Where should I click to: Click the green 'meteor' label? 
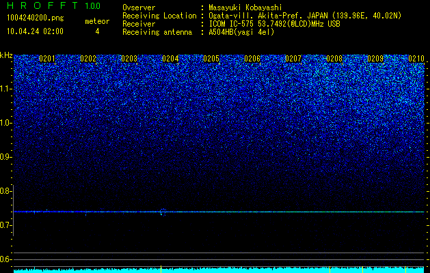click(x=97, y=21)
